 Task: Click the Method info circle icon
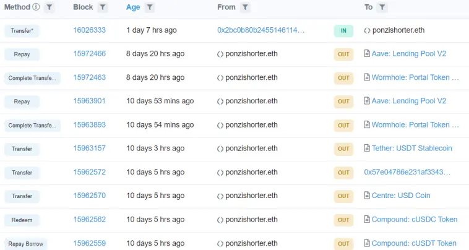pyautogui.click(x=36, y=7)
